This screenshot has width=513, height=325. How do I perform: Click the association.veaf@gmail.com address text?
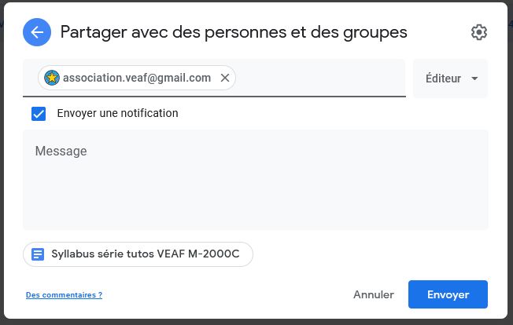point(137,78)
